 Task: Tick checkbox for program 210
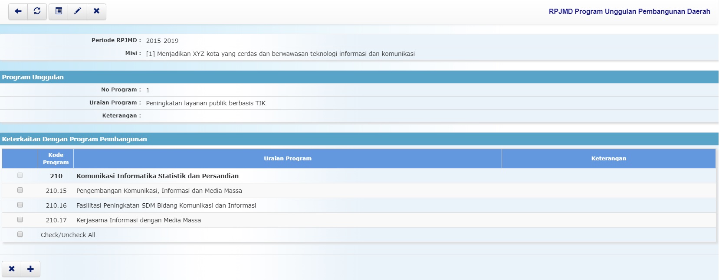[20, 176]
